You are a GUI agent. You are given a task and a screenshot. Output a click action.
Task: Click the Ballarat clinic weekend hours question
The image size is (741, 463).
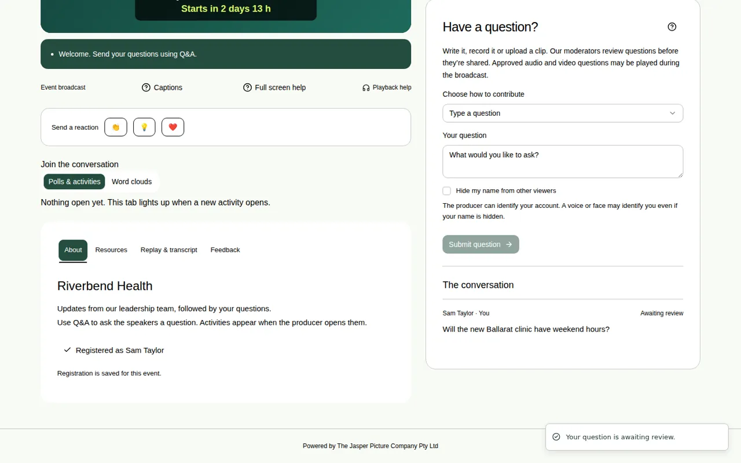(x=526, y=329)
